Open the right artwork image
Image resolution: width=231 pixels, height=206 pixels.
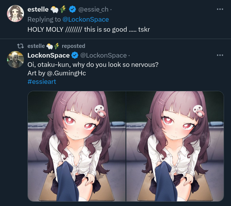click(175, 146)
